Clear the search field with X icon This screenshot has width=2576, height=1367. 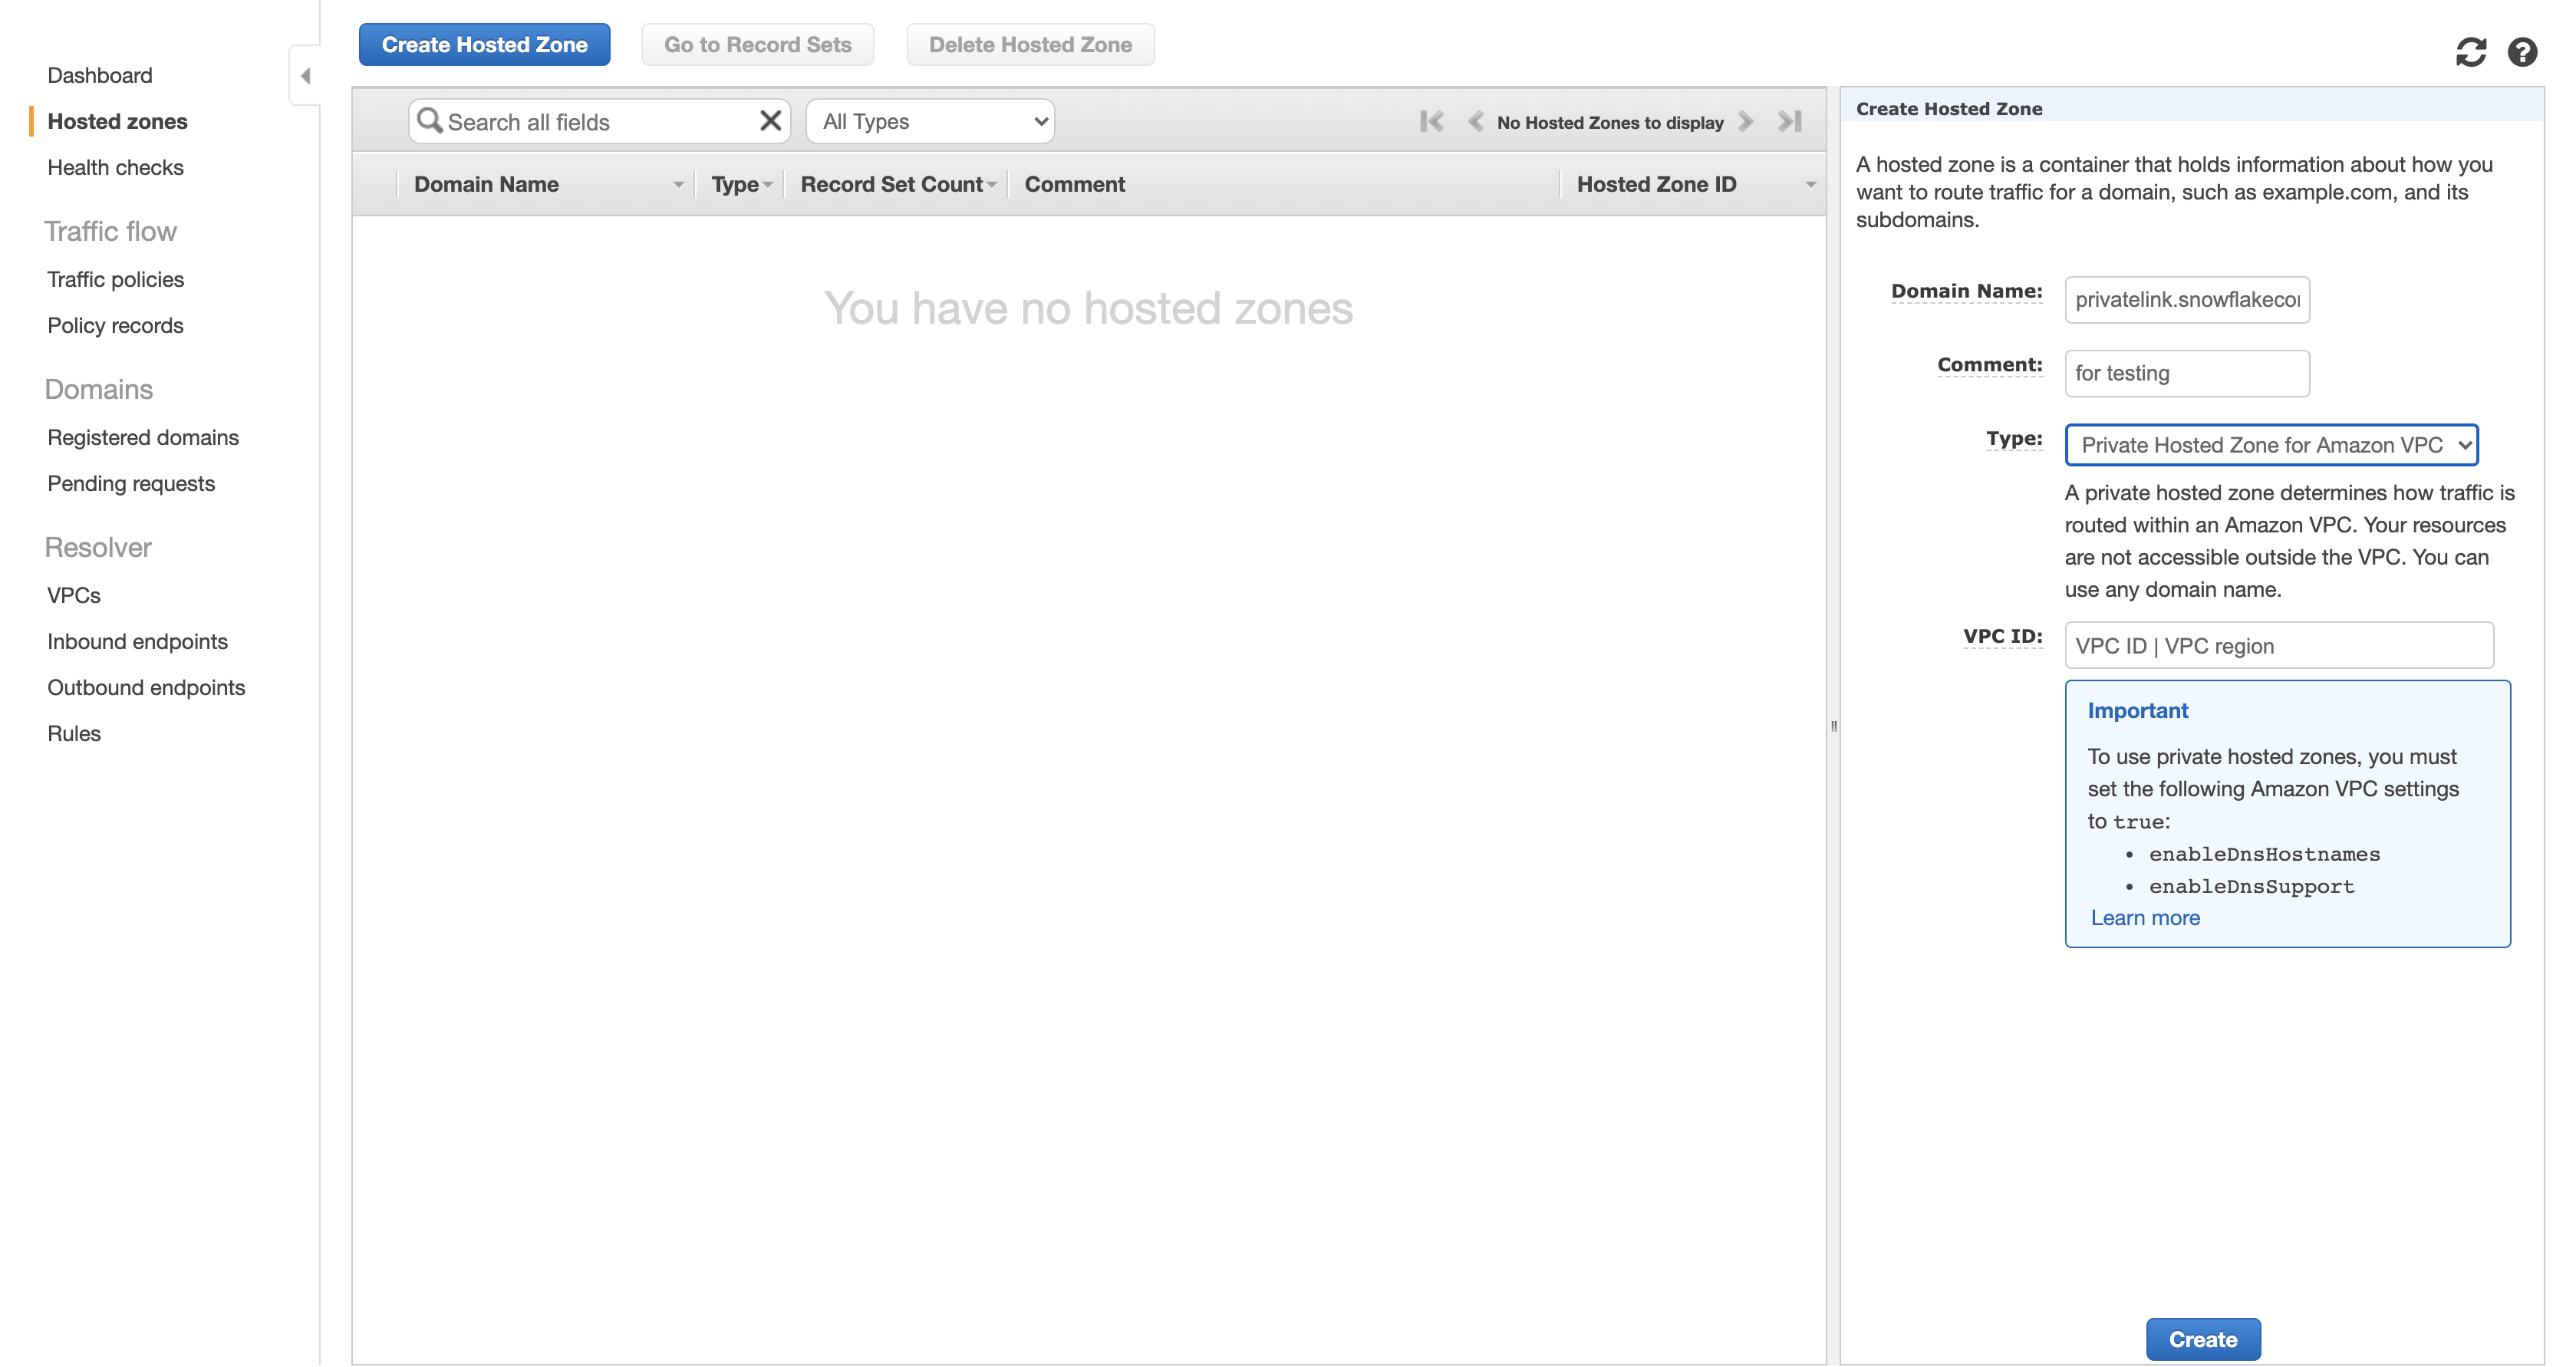click(x=770, y=121)
